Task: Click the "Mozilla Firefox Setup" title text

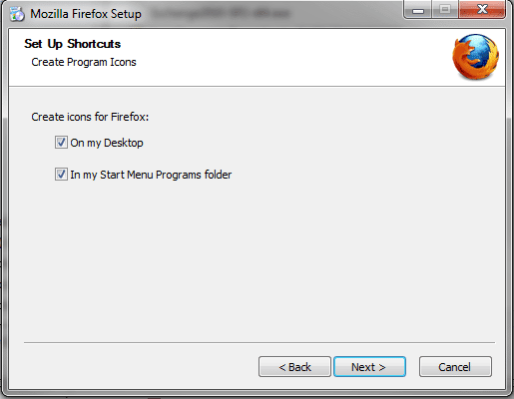Action: point(86,14)
